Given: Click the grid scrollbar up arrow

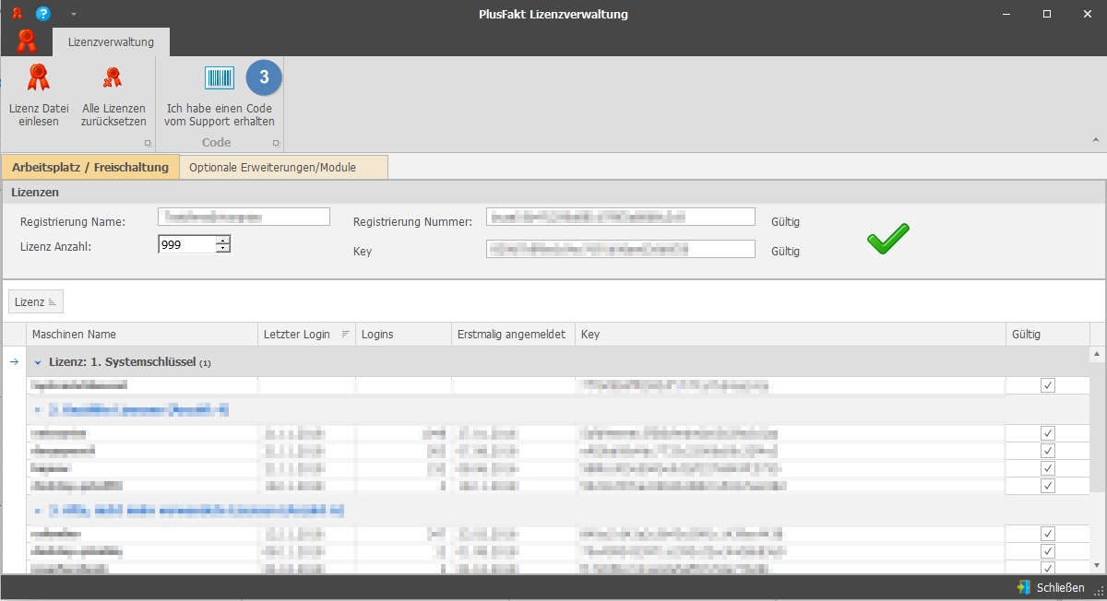Looking at the screenshot, I should click(x=1098, y=355).
